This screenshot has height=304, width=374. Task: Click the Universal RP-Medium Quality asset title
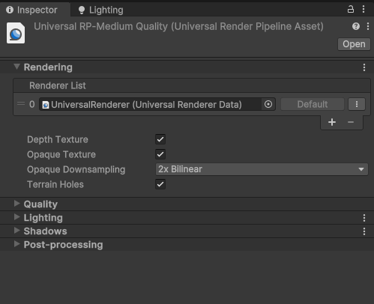coord(178,26)
